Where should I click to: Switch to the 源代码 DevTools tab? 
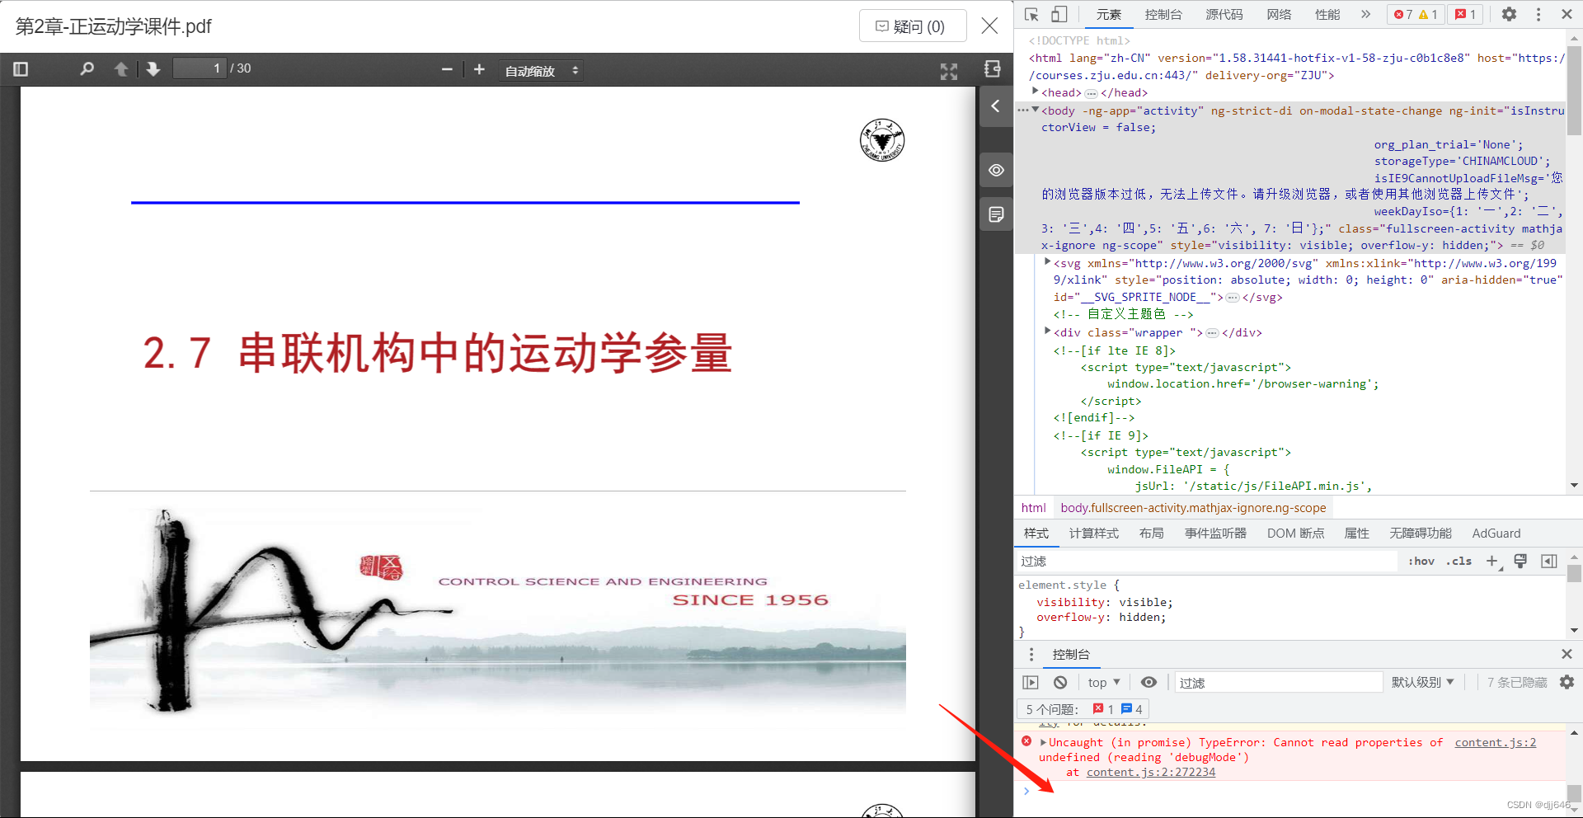(x=1224, y=14)
